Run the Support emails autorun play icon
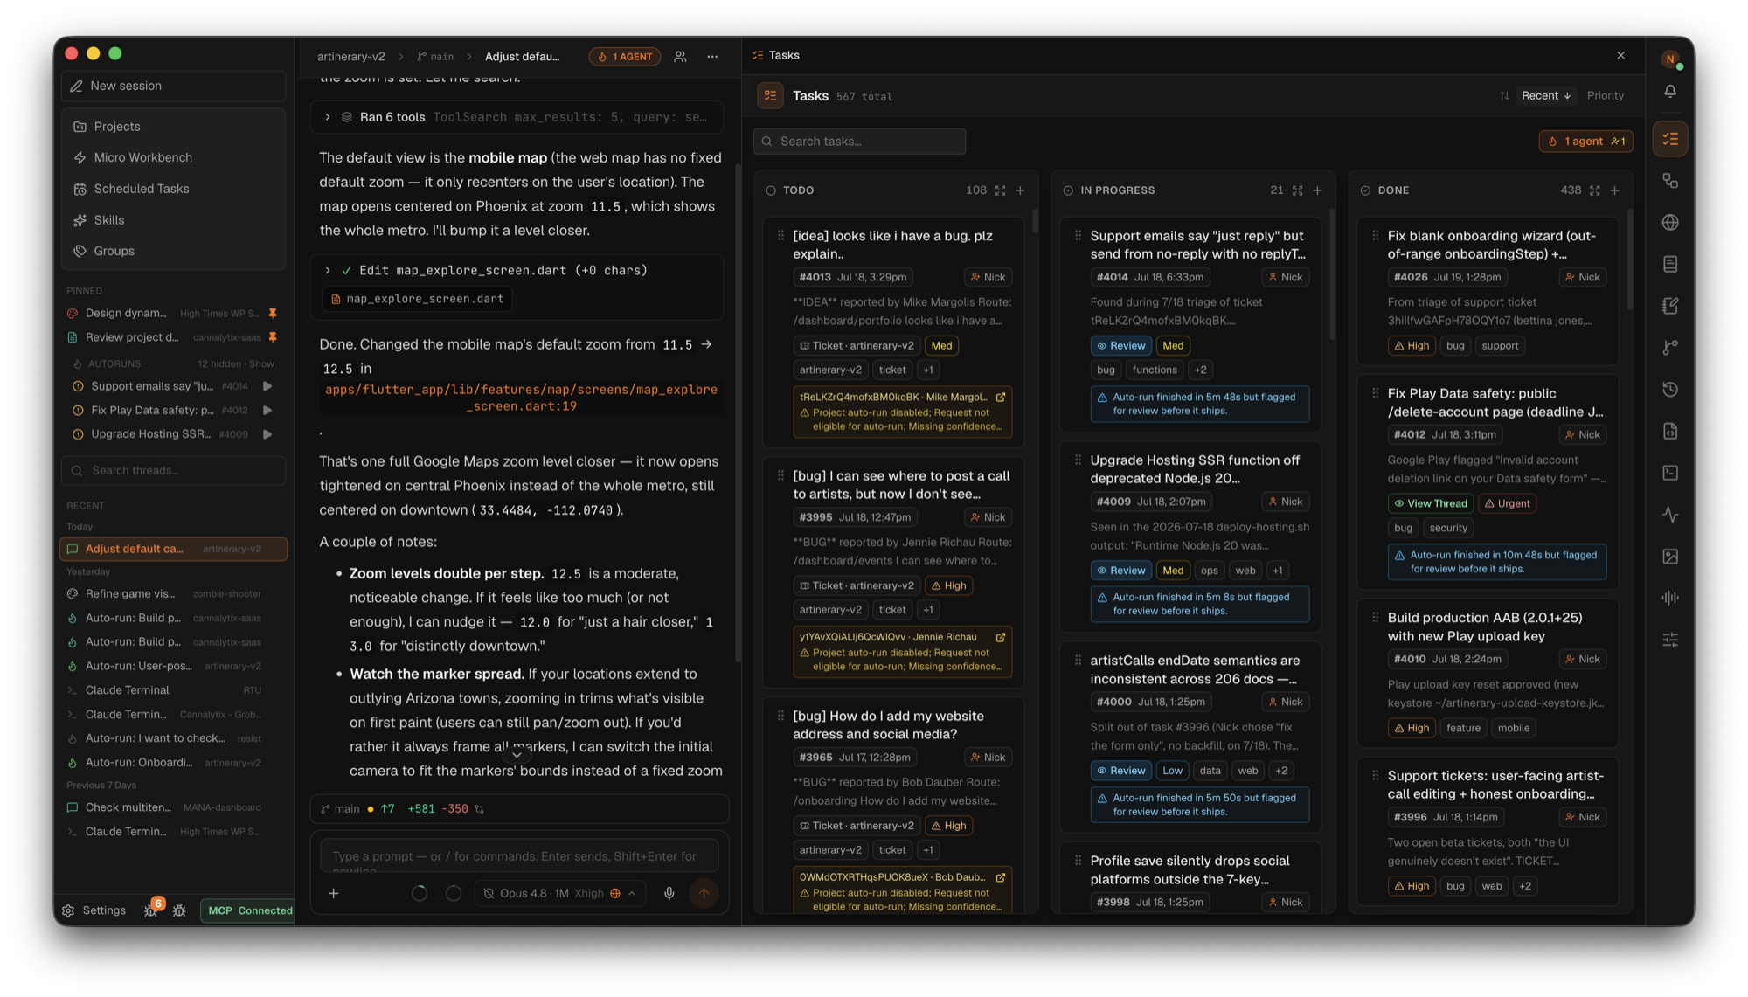Viewport: 1748px width, 997px height. click(267, 386)
